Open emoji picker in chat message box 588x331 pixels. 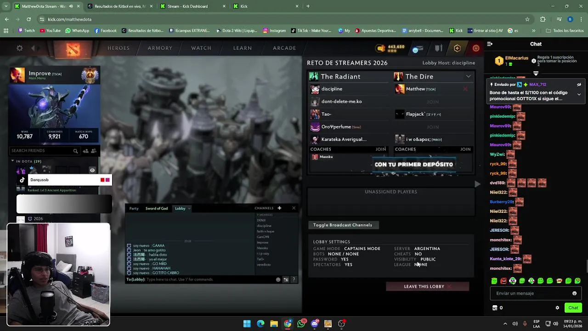coord(574,293)
